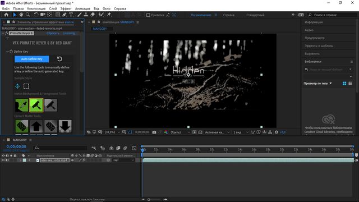Click the Primatte point sample style icon
Image resolution: width=359 pixels, height=202 pixels.
pyautogui.click(x=17, y=86)
